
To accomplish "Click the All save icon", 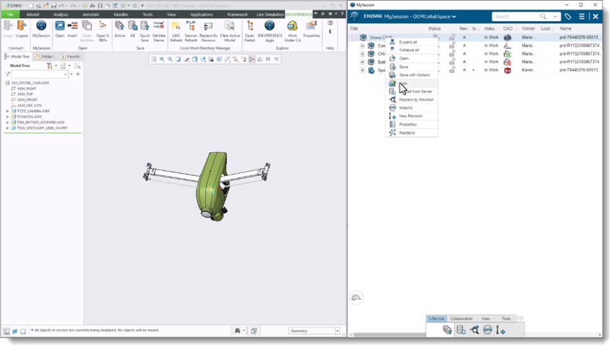I will coord(133,26).
